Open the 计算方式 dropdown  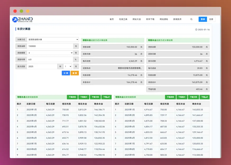(53, 39)
